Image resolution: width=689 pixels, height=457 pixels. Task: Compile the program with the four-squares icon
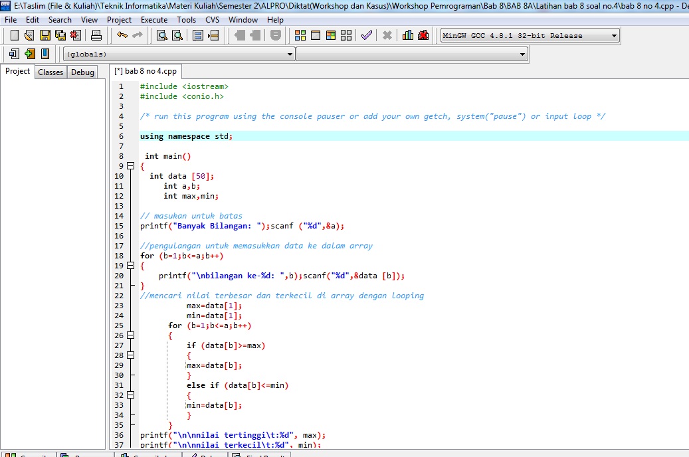(x=300, y=35)
